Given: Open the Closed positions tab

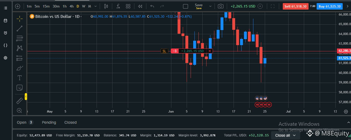Looking at the screenshot, I should pos(71,122).
